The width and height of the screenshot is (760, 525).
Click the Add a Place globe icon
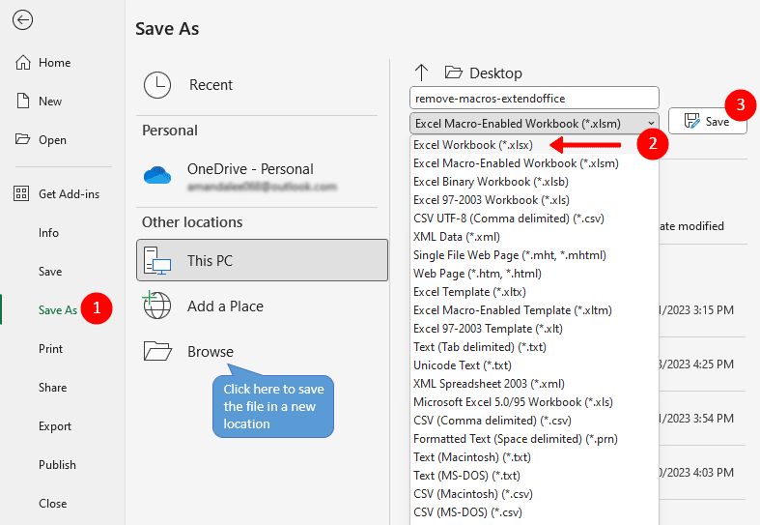[156, 305]
